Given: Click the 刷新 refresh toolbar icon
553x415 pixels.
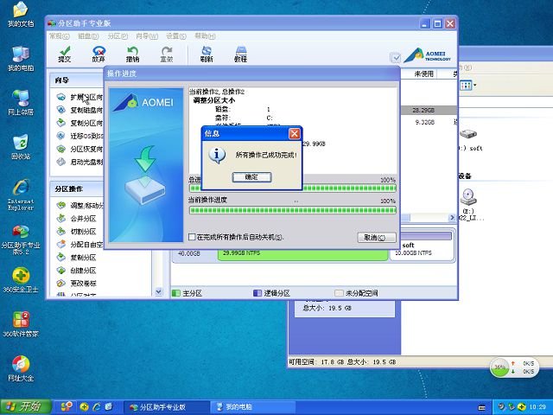Looking at the screenshot, I should point(207,54).
